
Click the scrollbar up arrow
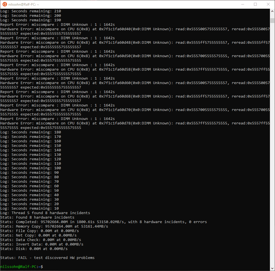coord(272,11)
